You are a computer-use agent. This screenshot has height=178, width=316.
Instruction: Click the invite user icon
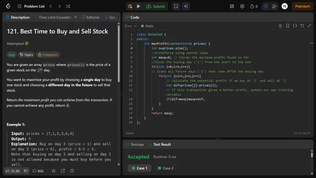pos(274,6)
